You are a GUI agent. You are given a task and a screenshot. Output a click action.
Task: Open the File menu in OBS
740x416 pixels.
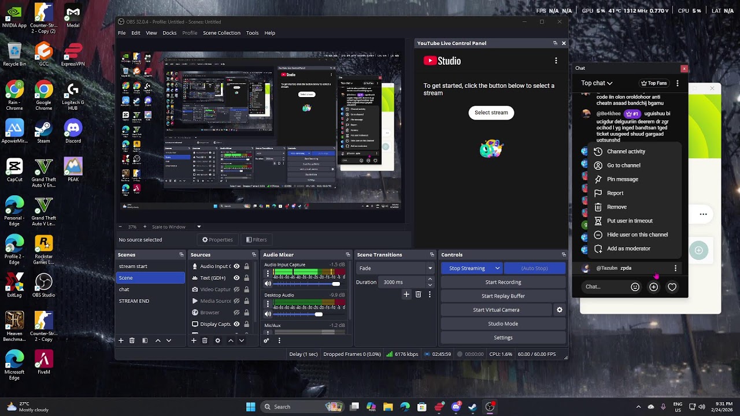[x=122, y=33]
